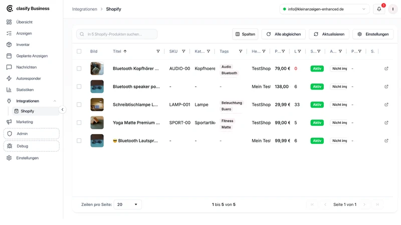Viewport: 401px width, 225px height.
Task: Click the Einstellungen toolbar button
Action: click(x=373, y=34)
